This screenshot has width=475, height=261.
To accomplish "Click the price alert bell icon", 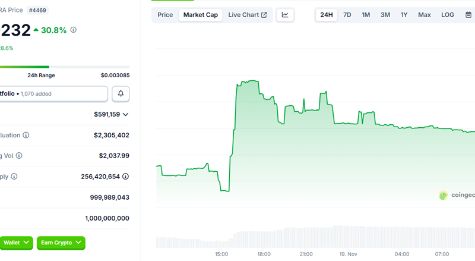I will click(x=121, y=94).
